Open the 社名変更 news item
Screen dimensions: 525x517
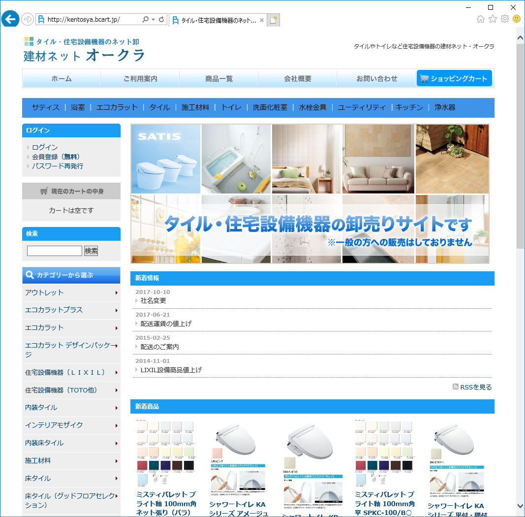pos(154,300)
